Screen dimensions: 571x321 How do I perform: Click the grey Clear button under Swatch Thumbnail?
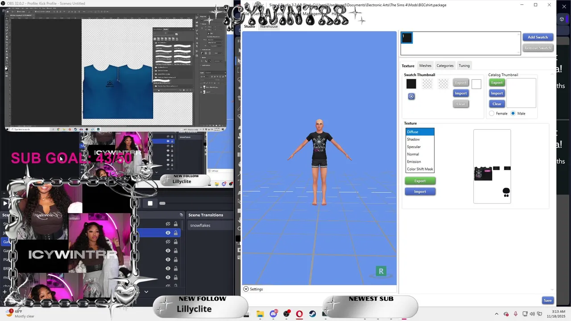pos(461,104)
